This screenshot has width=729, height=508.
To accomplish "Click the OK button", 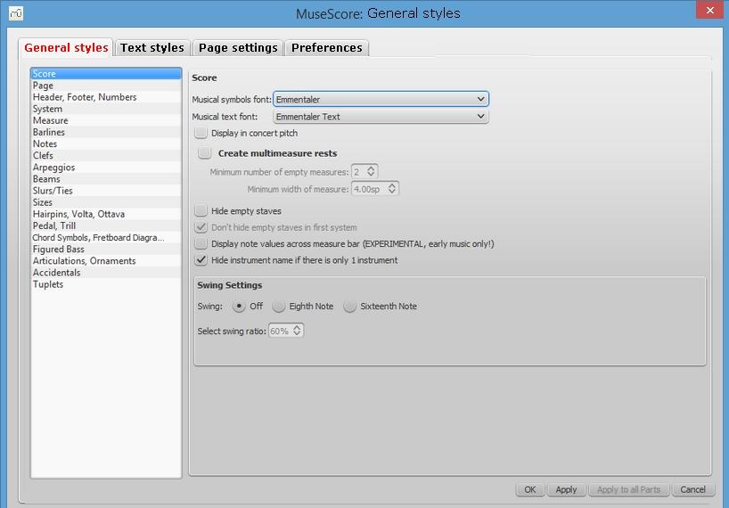I will point(530,489).
